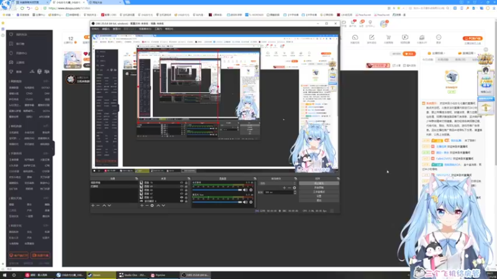Select the first scene in the scene list
The height and width of the screenshot is (279, 497).
(x=114, y=183)
